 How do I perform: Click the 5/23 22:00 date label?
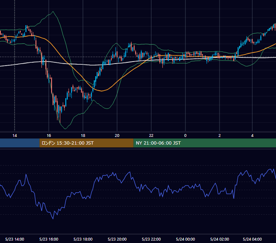tap(151, 239)
